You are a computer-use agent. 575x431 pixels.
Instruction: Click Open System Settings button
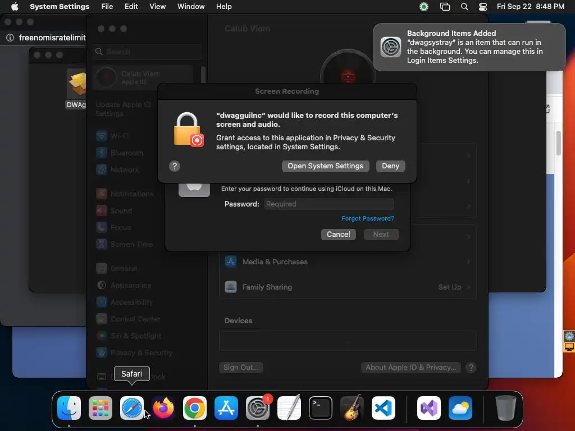[325, 166]
